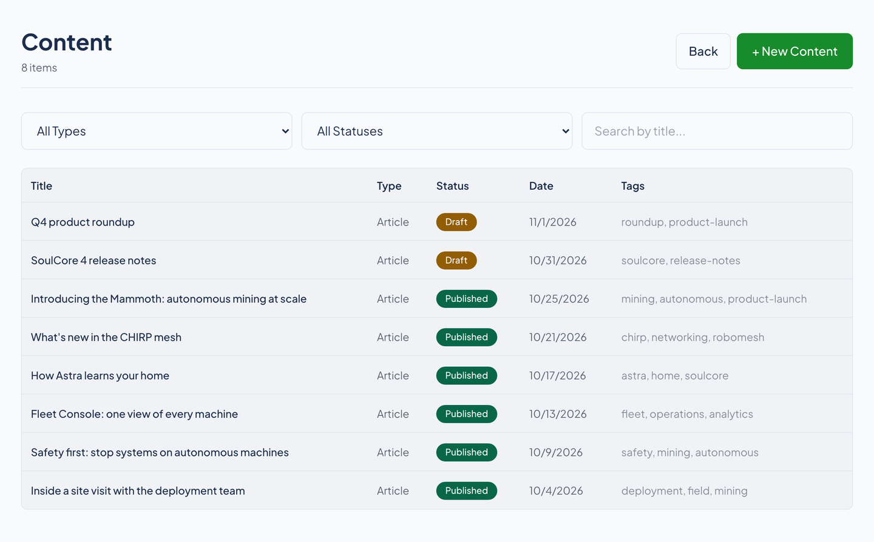Click the Title column header
The width and height of the screenshot is (874, 542).
41,186
